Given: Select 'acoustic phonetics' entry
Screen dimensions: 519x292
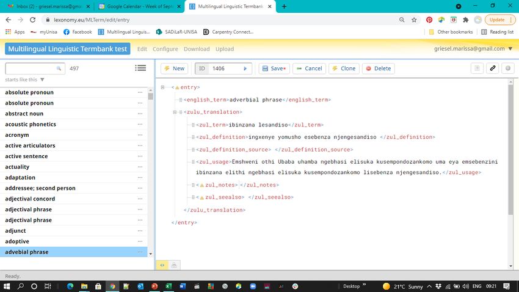Looking at the screenshot, I should (x=73, y=124).
